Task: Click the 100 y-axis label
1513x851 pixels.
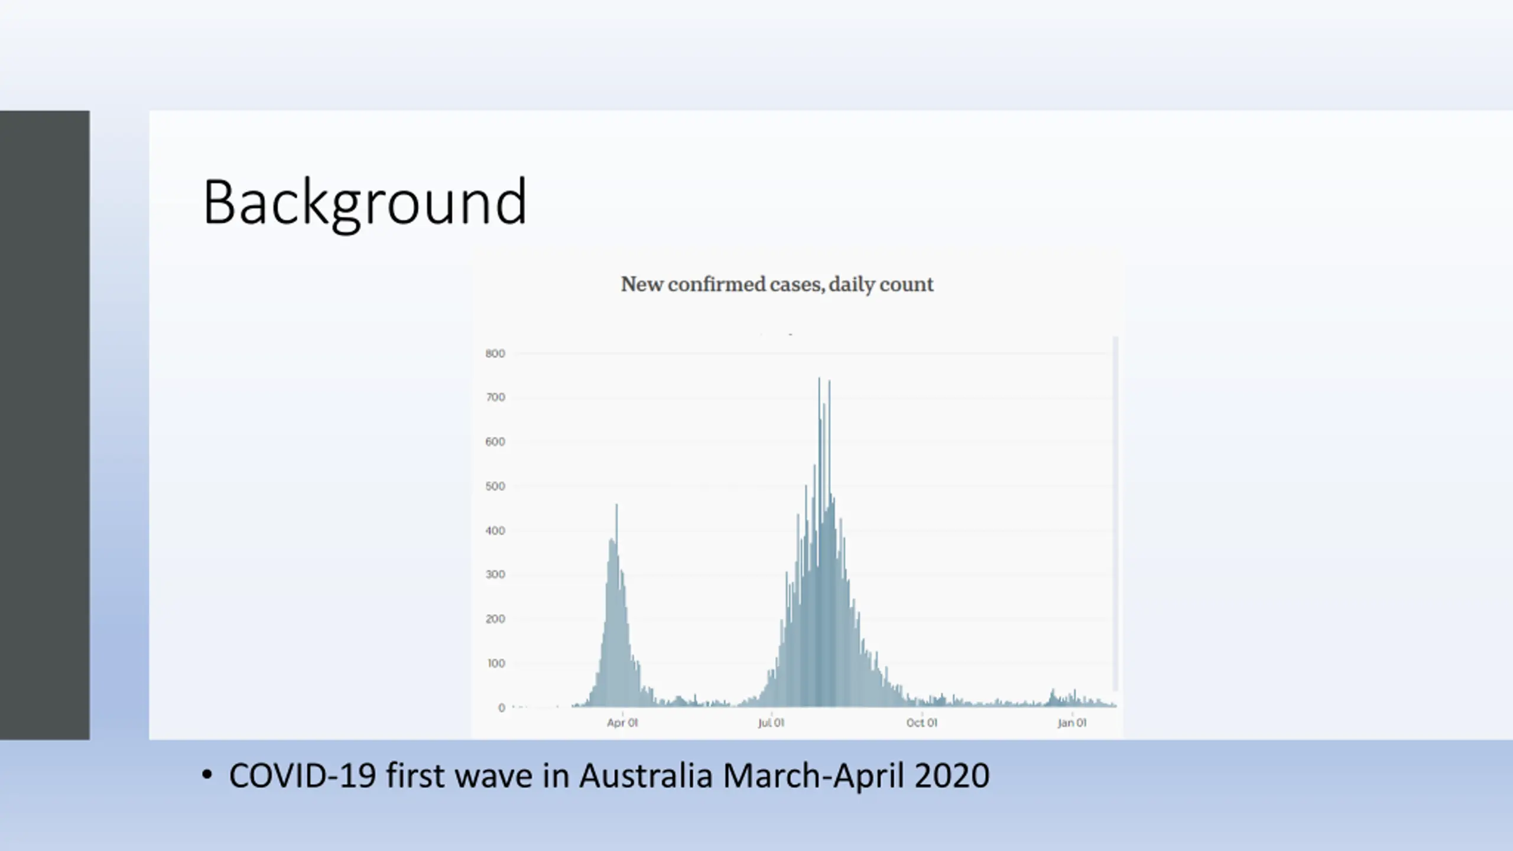Action: click(x=496, y=663)
